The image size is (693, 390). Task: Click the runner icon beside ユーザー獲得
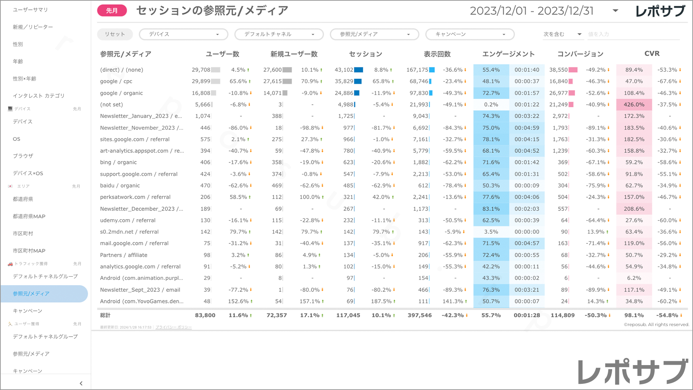pyautogui.click(x=10, y=324)
